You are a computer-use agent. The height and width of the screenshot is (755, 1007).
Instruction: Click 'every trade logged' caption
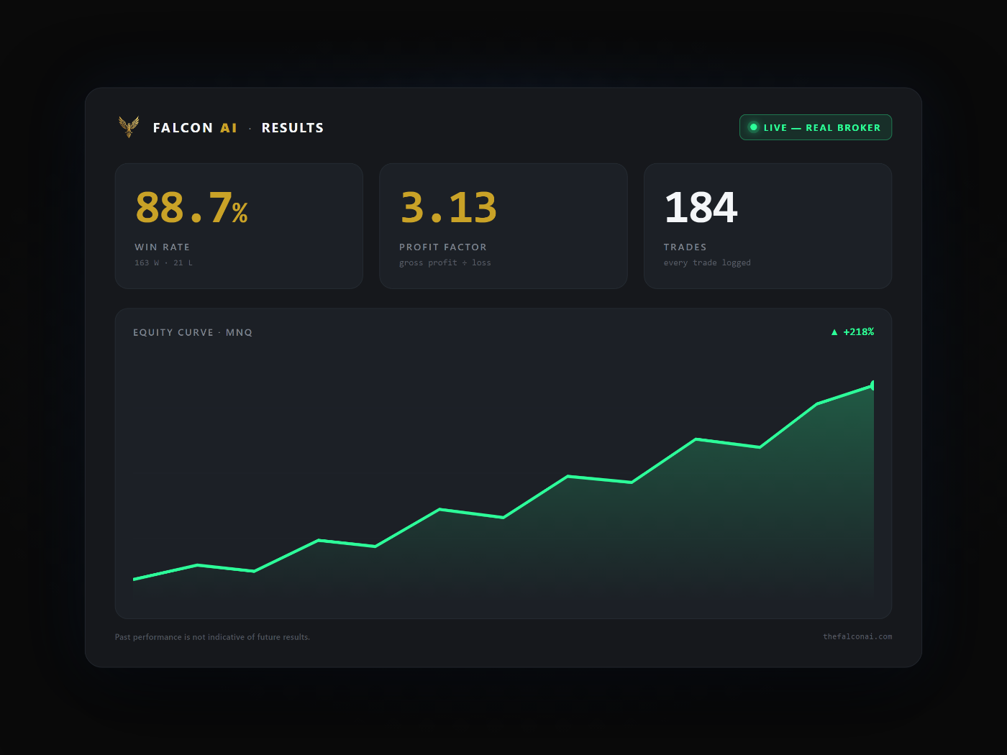click(707, 263)
